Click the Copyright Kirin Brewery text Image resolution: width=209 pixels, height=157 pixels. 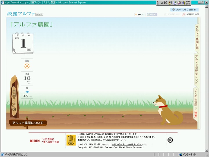[110, 147]
